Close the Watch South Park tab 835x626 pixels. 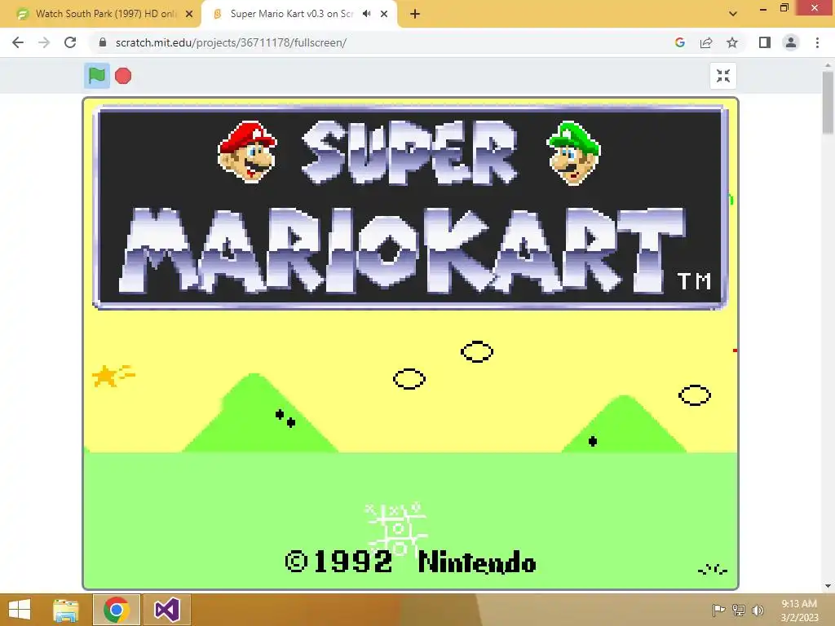tap(189, 14)
